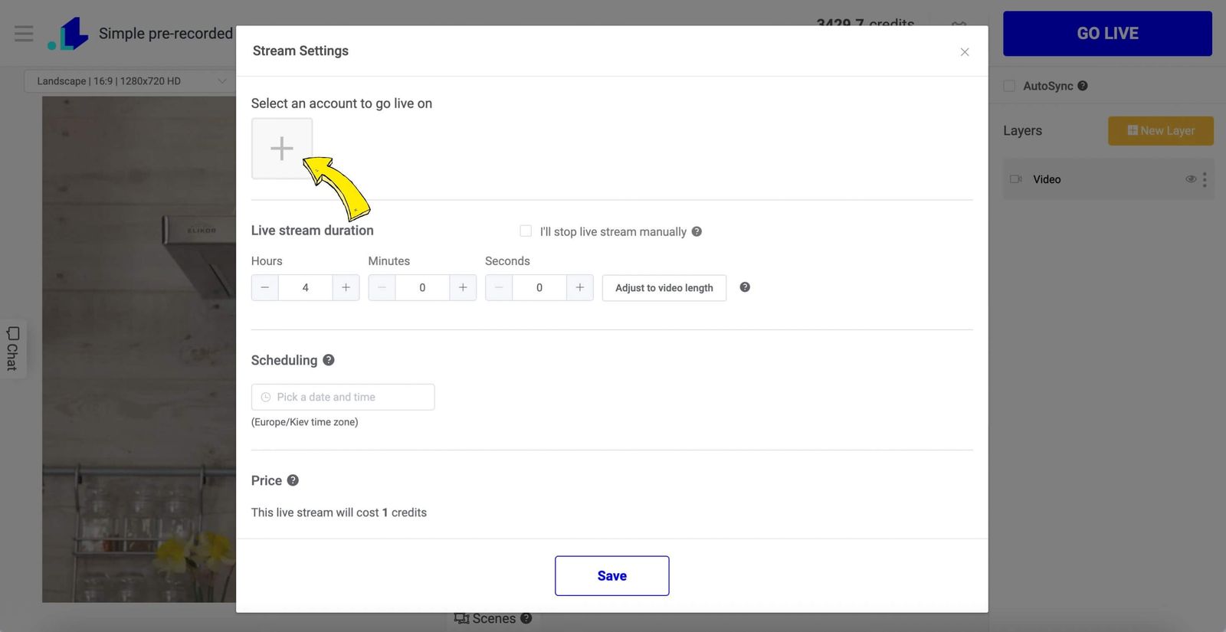Screen dimensions: 1226x632
Task: Expand the Landscape 16:9 resolution dropdown
Action: [x=129, y=81]
